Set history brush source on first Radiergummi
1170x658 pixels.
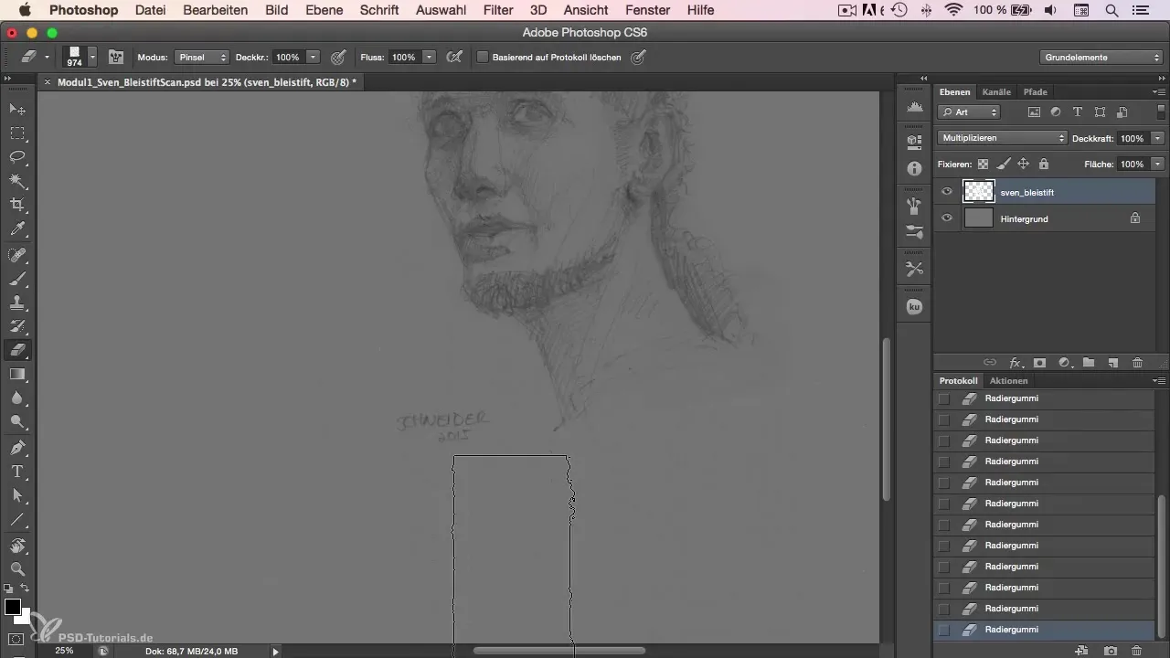click(x=944, y=398)
